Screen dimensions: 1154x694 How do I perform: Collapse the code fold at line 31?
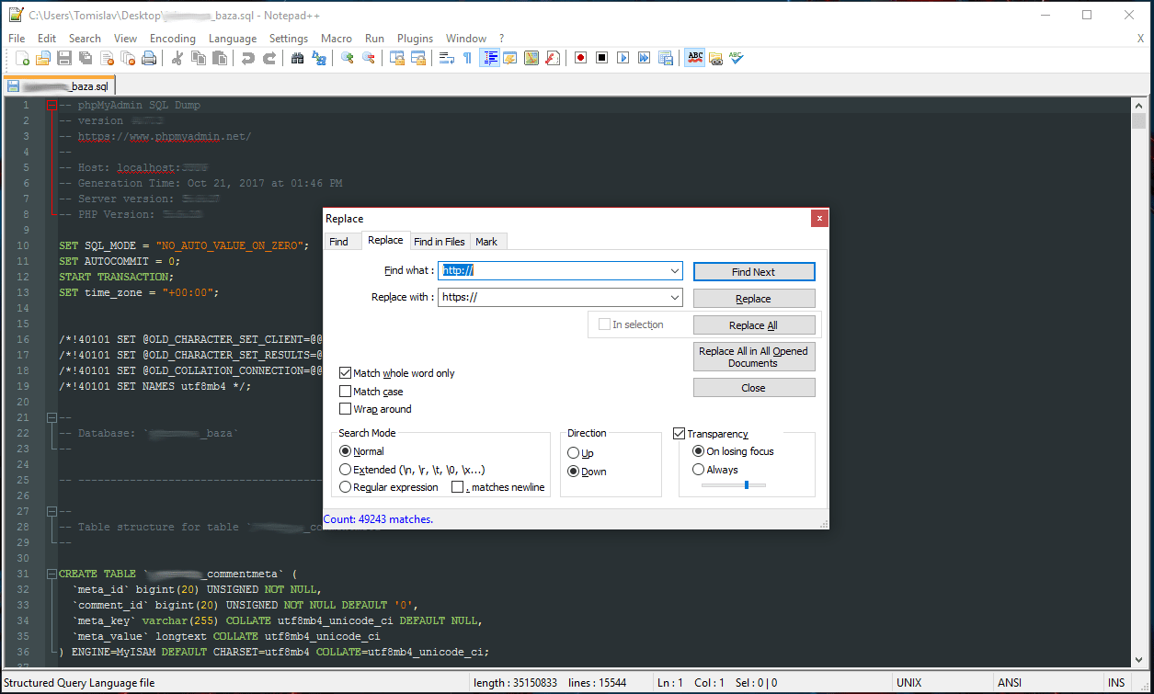(x=52, y=574)
